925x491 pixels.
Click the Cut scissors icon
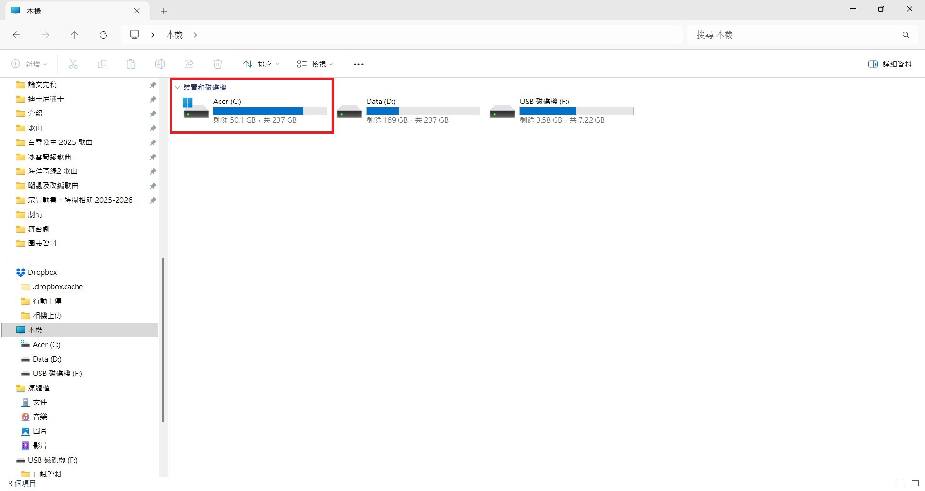coord(73,64)
